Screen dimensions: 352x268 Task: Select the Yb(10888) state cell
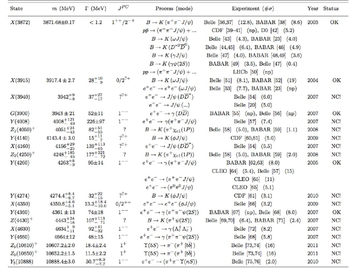pyautogui.click(x=21, y=262)
